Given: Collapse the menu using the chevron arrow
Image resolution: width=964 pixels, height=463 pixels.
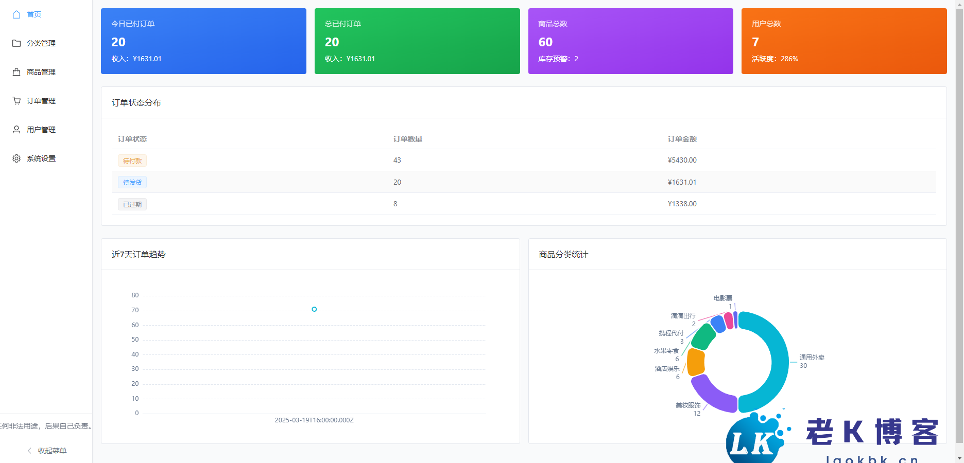Looking at the screenshot, I should pos(29,451).
